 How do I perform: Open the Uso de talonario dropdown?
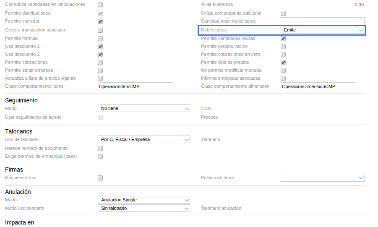[143, 140]
